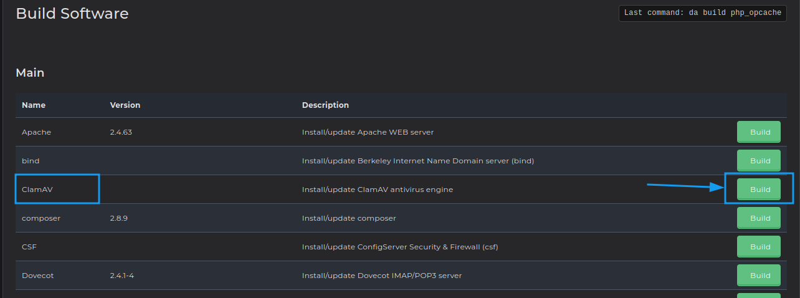This screenshot has width=800, height=298.
Task: Click 'Install/update composer' description
Action: click(x=349, y=218)
